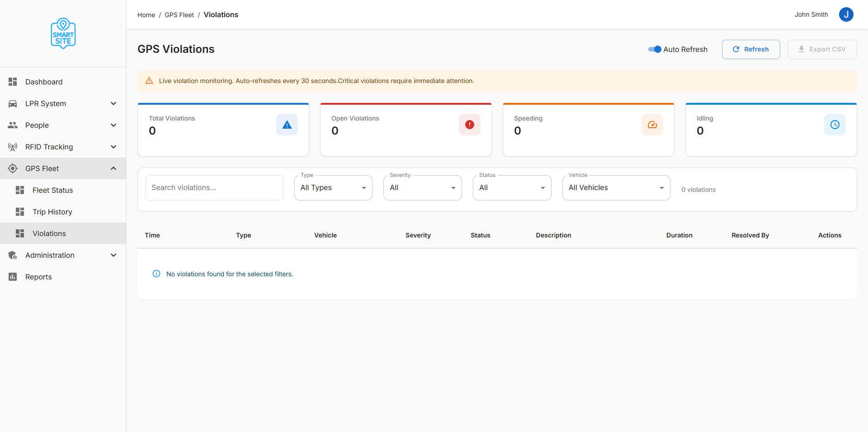Toggle the Auto Refresh switch off
The image size is (868, 432).
click(655, 49)
